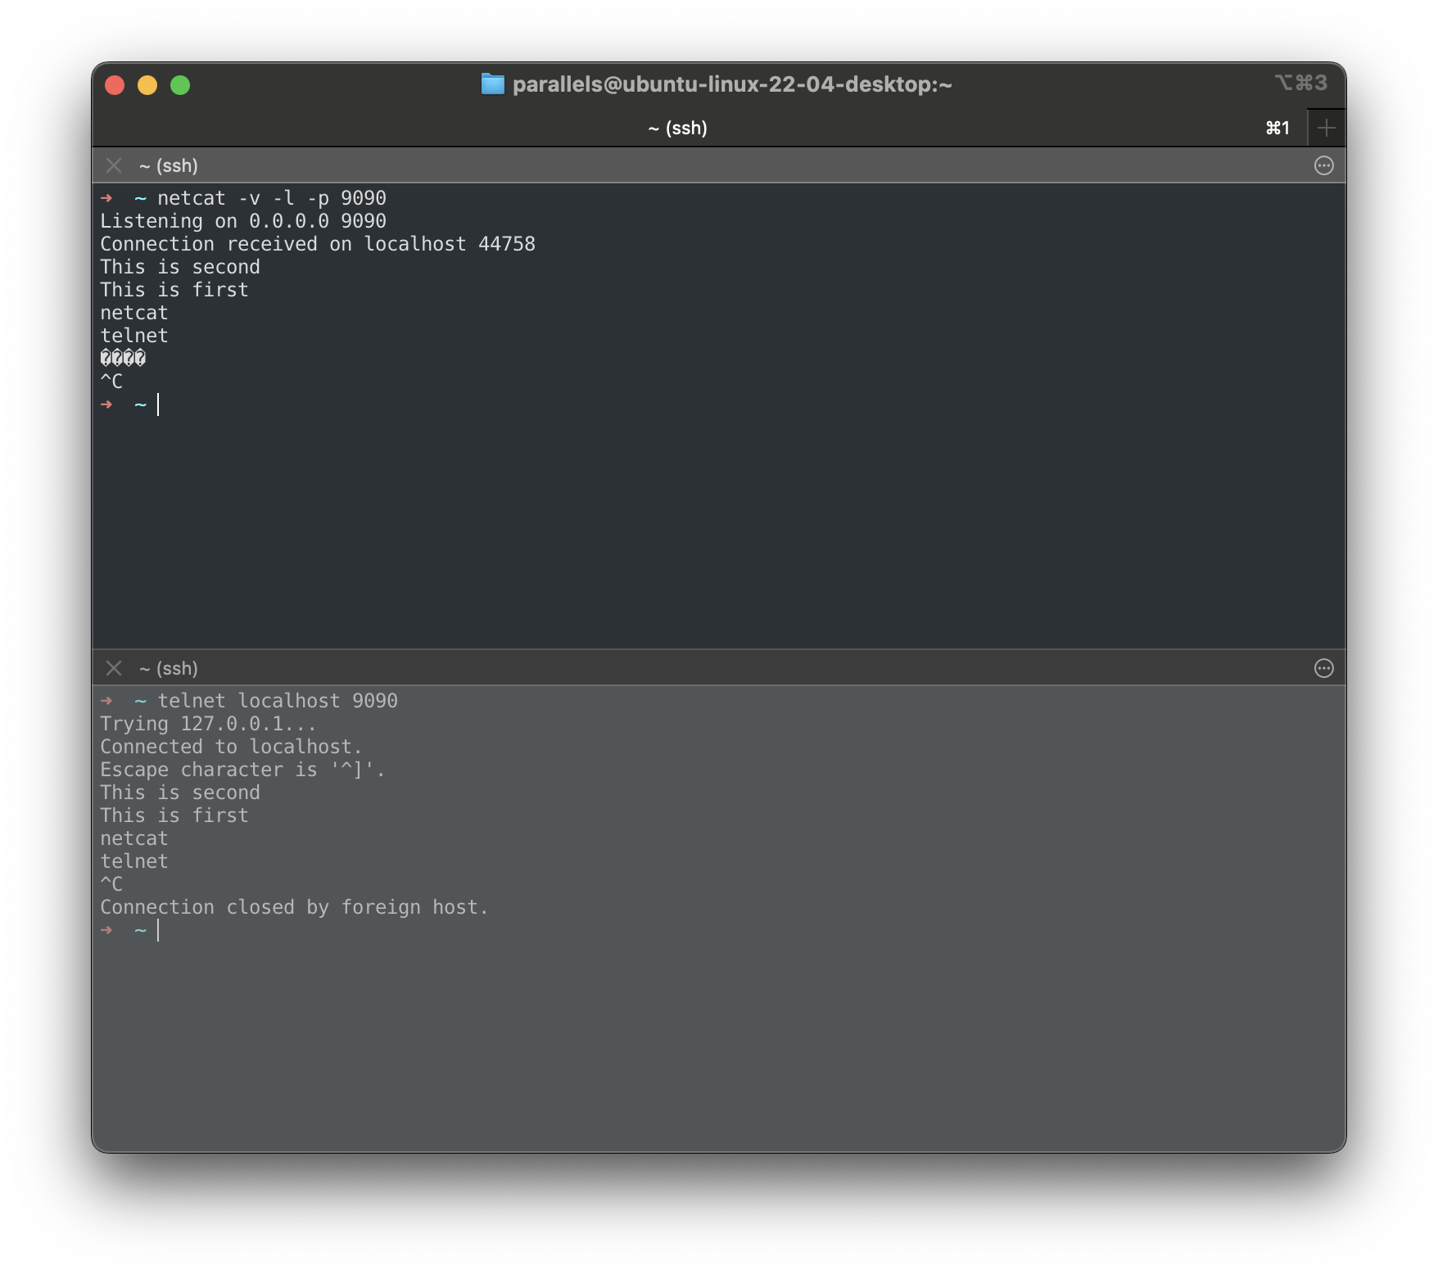Select the ~ (ssh) tab
Screen dimensions: 1438x1274
(x=676, y=128)
